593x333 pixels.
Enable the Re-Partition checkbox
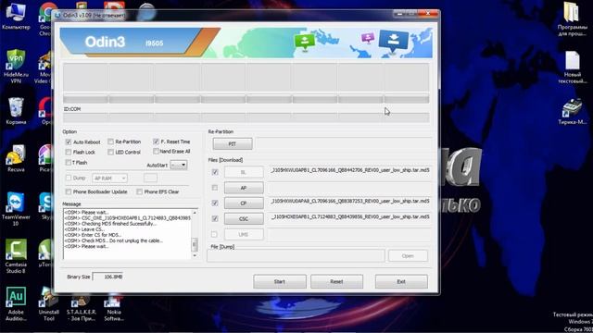pyautogui.click(x=110, y=142)
